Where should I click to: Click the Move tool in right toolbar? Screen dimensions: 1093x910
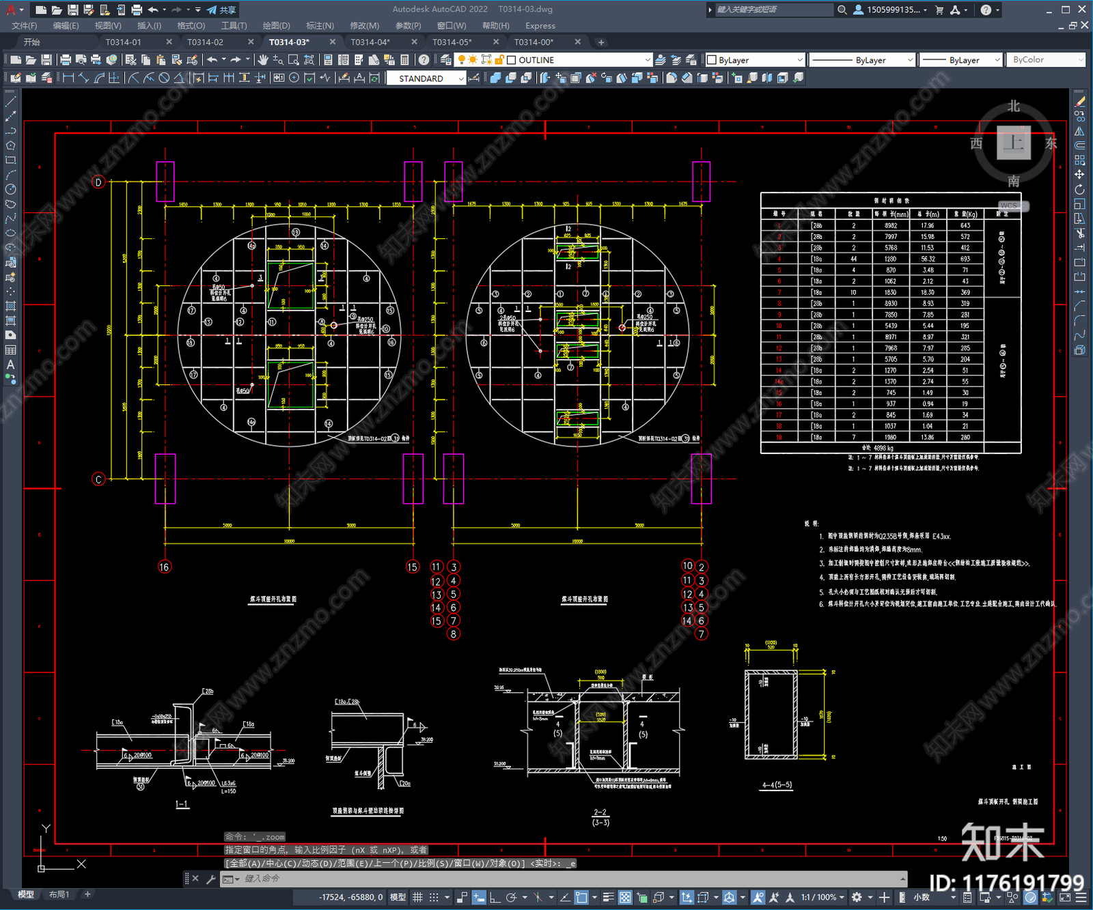tap(1079, 175)
